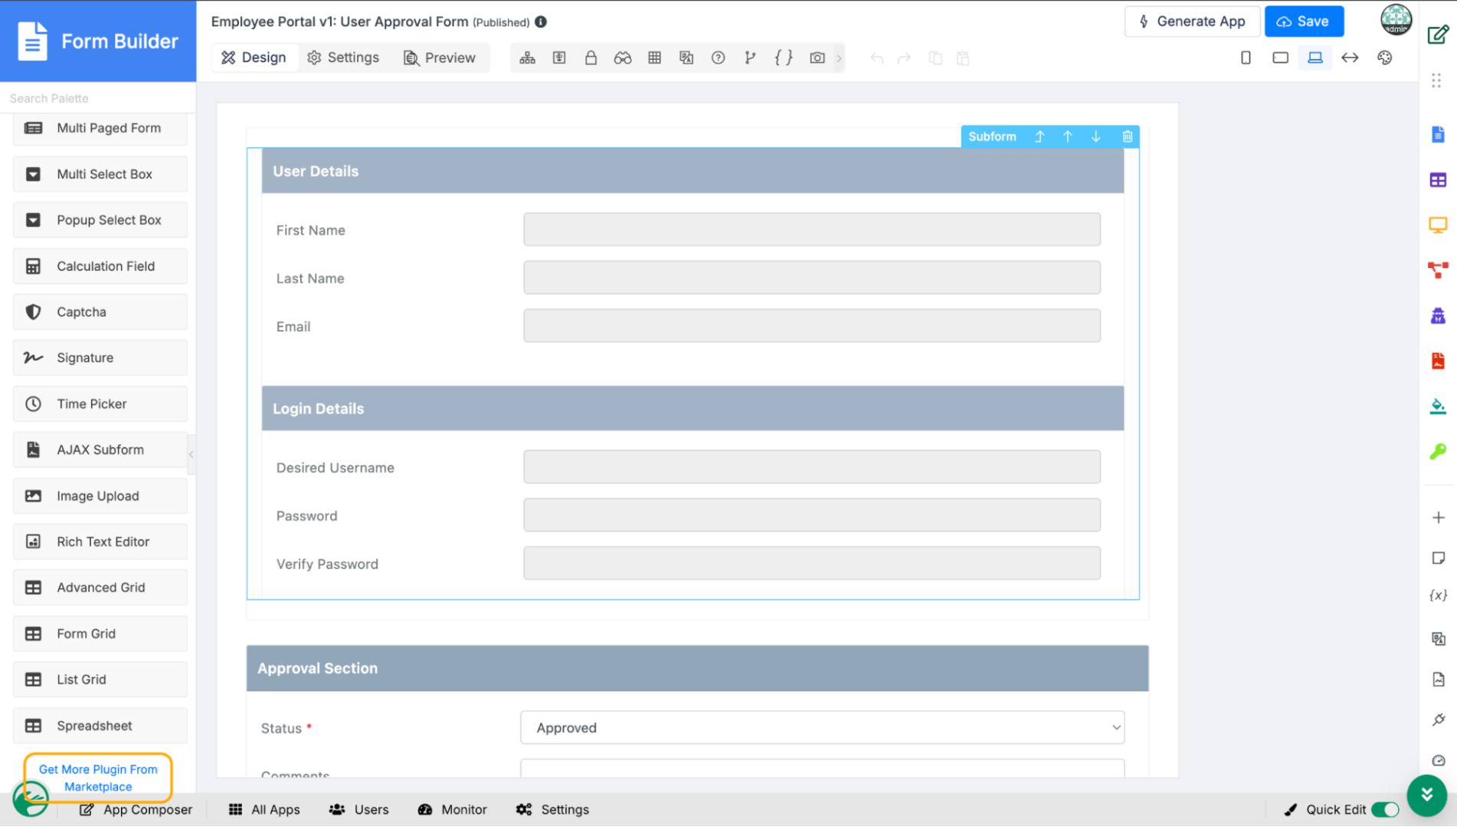Open the Settings tab of Form Builder

pos(343,58)
